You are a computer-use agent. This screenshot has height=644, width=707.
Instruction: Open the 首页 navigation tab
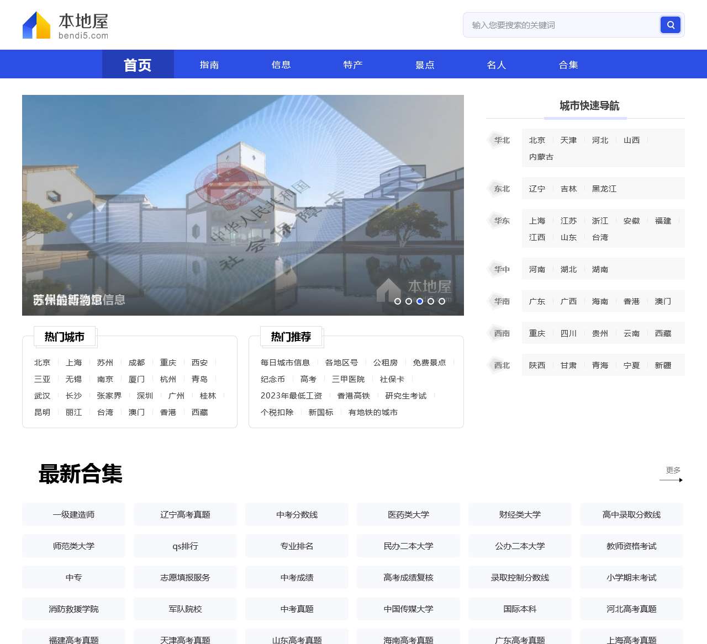pos(138,65)
